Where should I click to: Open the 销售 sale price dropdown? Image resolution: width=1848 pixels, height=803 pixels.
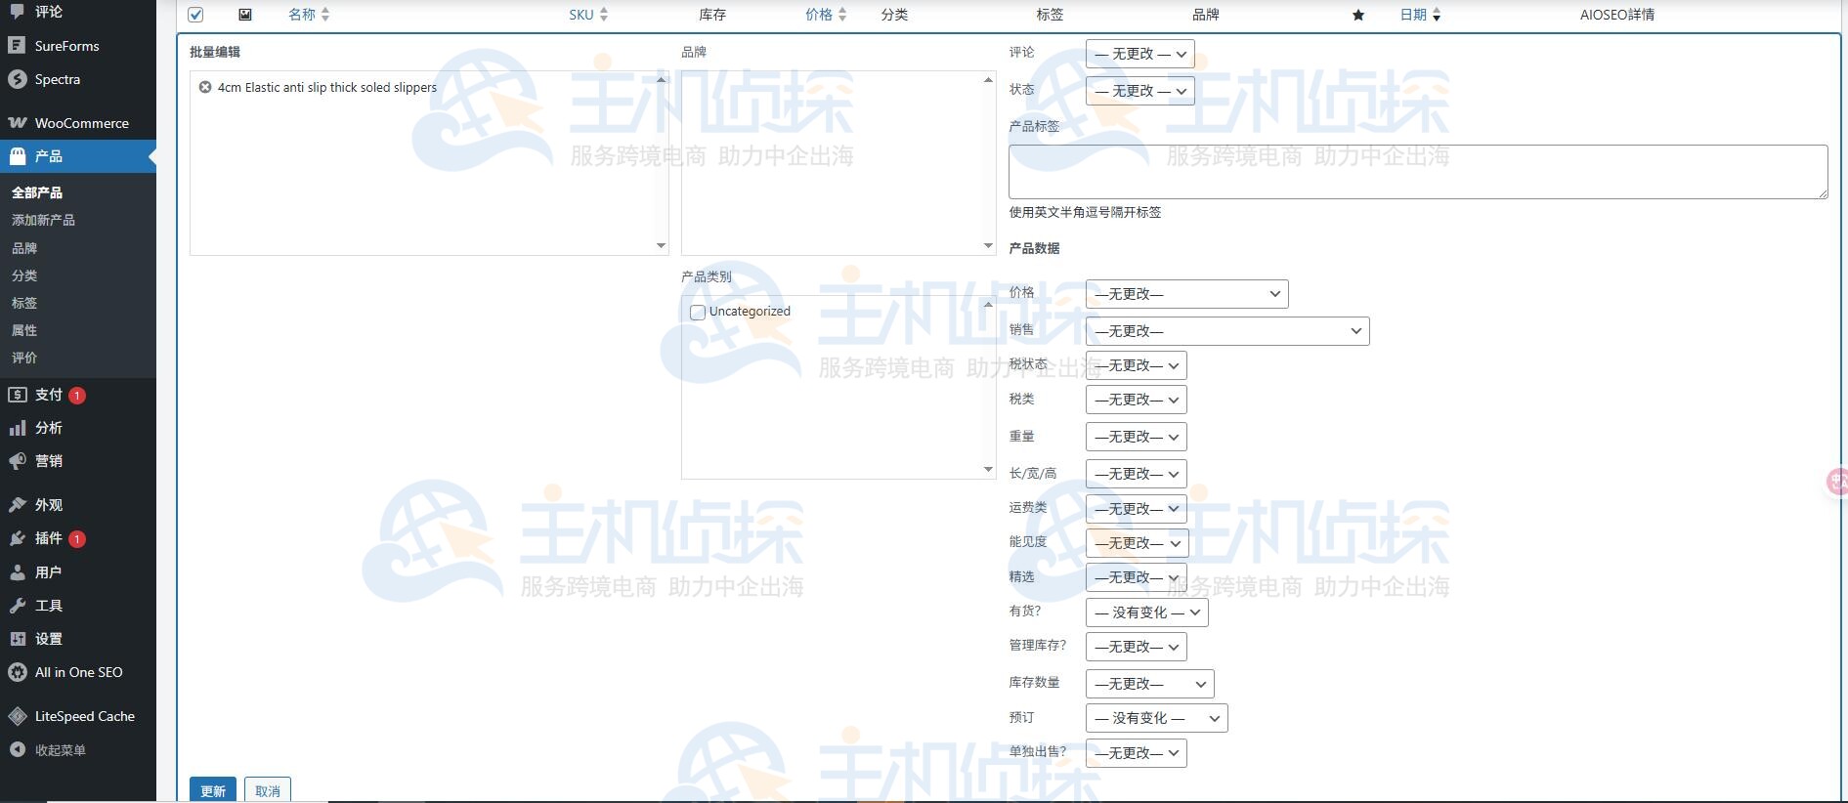[1227, 331]
